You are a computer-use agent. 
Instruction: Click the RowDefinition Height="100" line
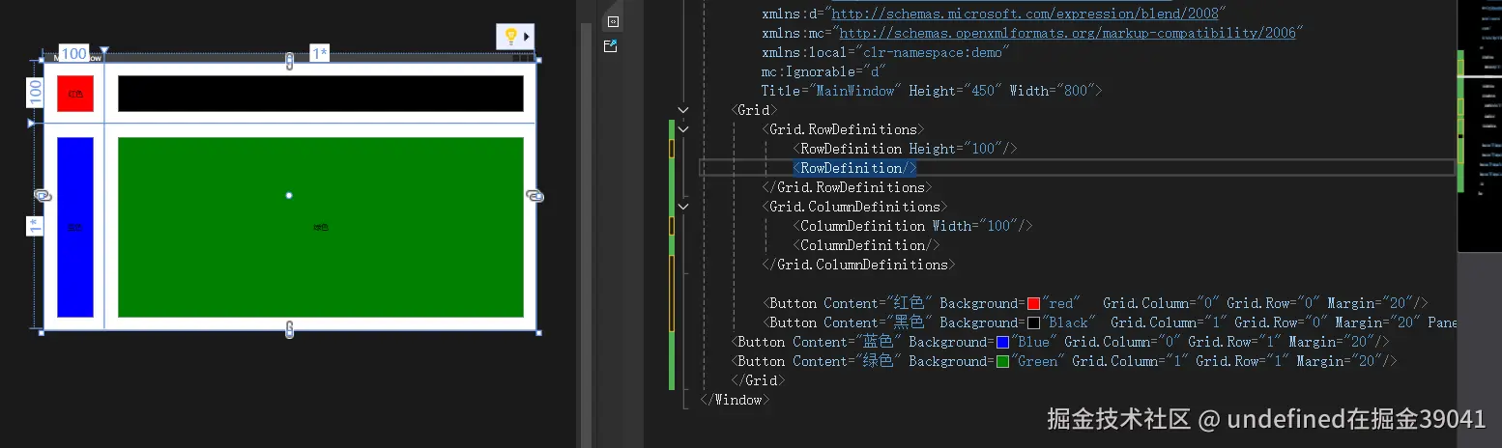pos(905,149)
